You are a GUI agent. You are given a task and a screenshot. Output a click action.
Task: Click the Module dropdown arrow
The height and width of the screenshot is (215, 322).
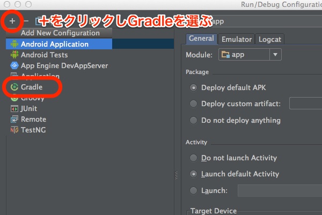275,55
